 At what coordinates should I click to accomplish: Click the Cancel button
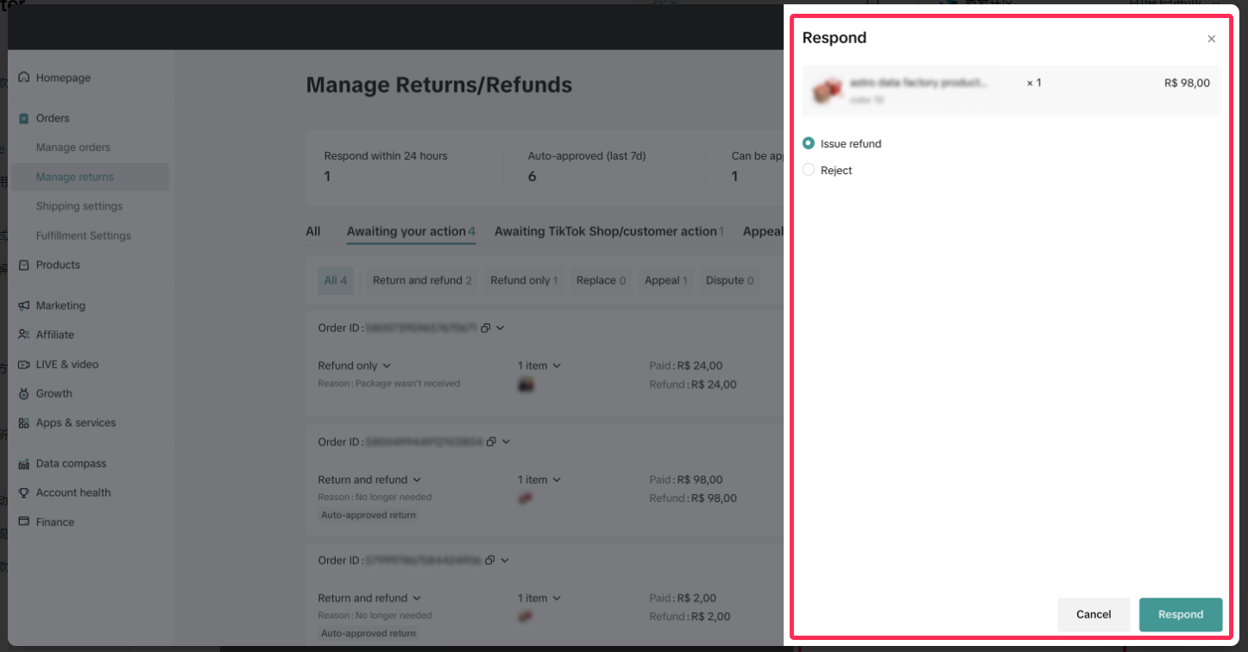coord(1094,614)
